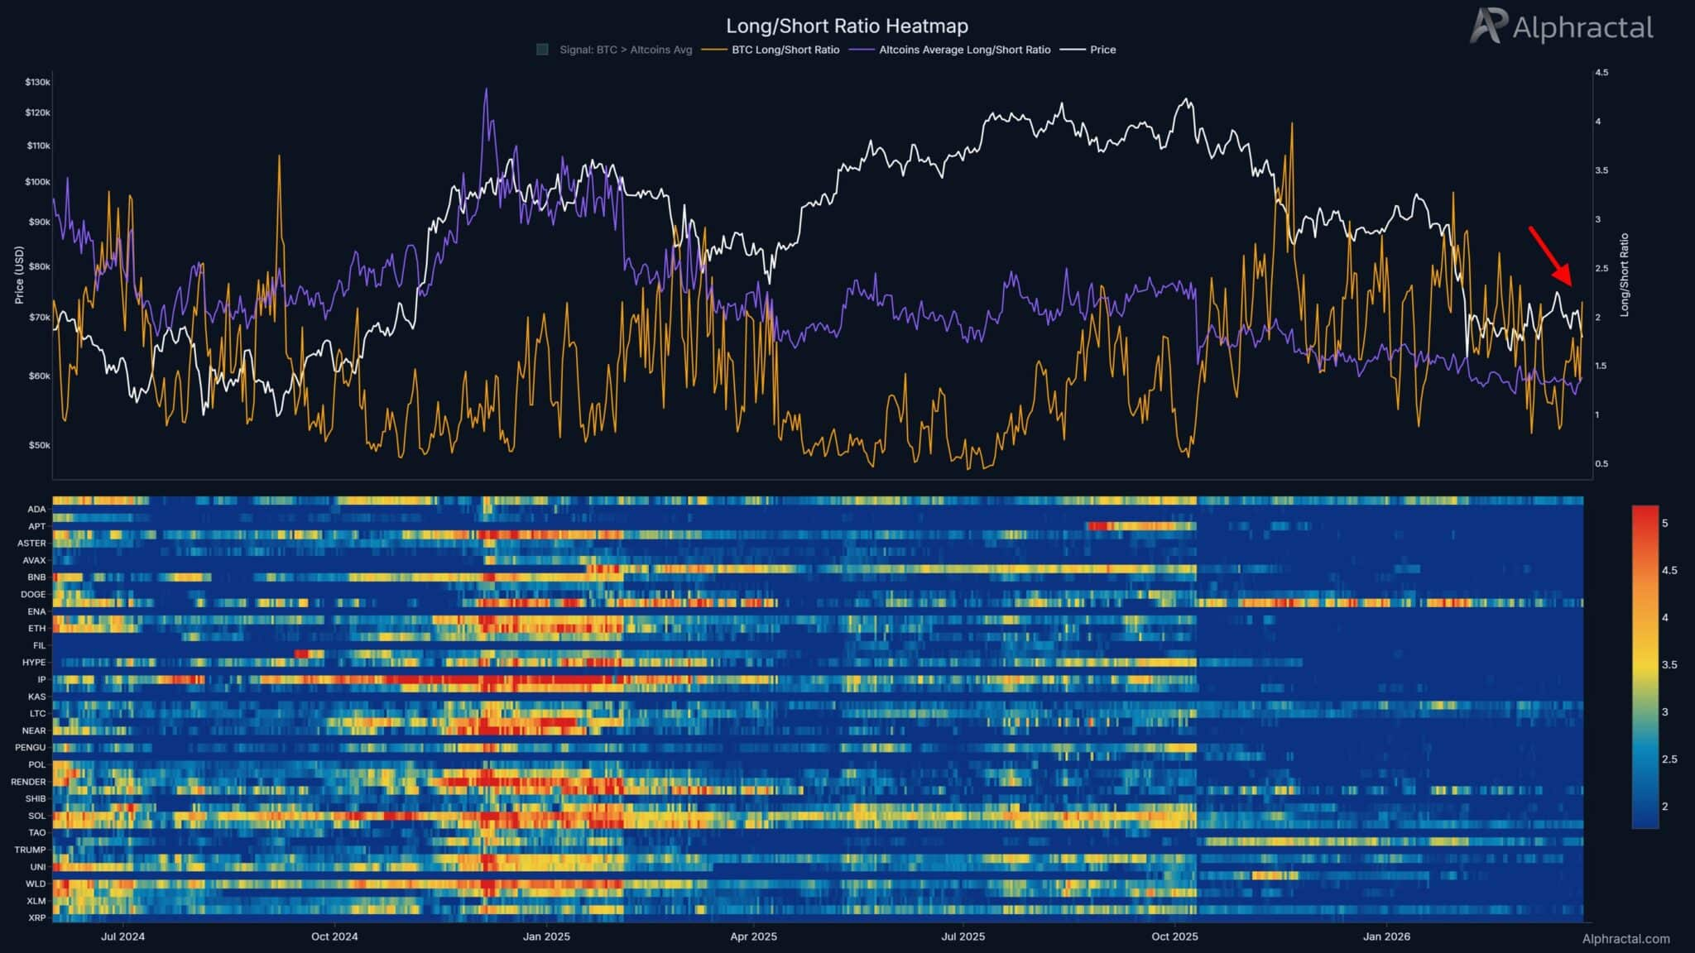Toggle the Signal BTC > Altcoins Avg legend square
This screenshot has height=953, width=1695.
tap(542, 50)
